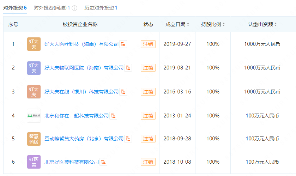Click date 2019-08-21 cell
Screen dimensions: 296x176
pyautogui.click(x=177, y=68)
